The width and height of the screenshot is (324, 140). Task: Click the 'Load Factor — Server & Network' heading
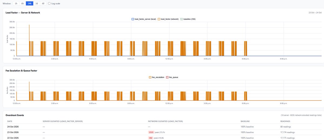(x=23, y=13)
